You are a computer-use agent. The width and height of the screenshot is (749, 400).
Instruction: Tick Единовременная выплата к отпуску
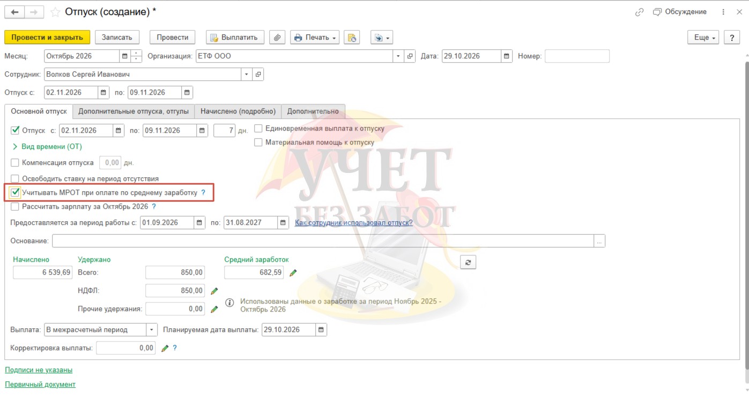click(x=258, y=129)
